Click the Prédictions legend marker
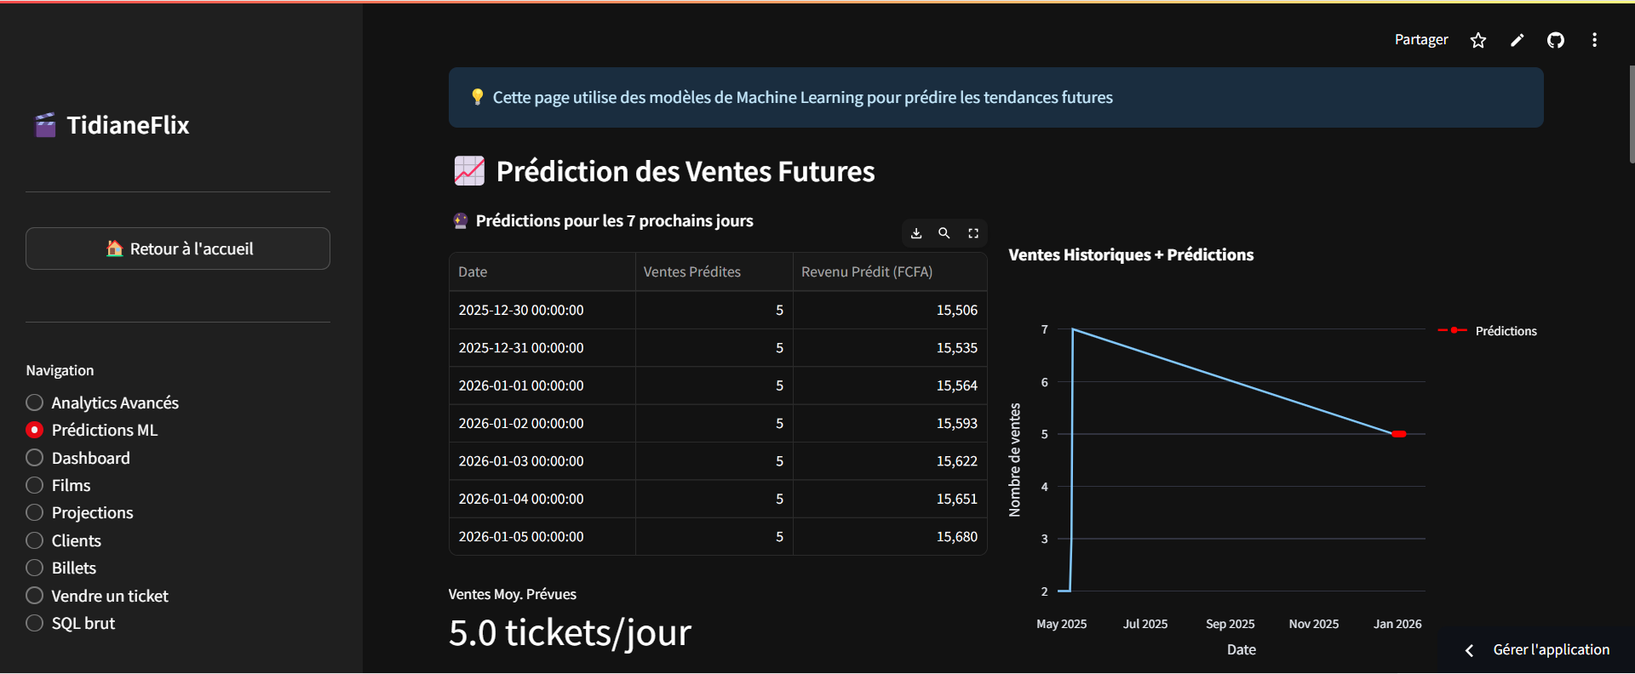This screenshot has height=674, width=1635. [1453, 330]
